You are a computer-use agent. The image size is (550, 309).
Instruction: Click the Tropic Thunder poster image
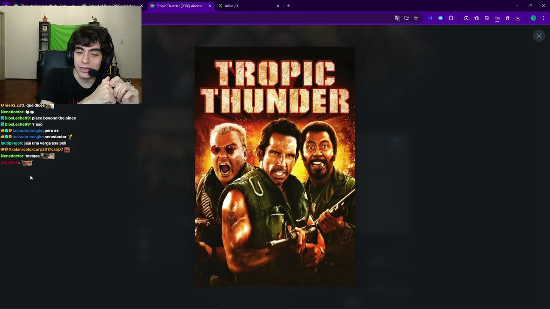[x=275, y=167]
